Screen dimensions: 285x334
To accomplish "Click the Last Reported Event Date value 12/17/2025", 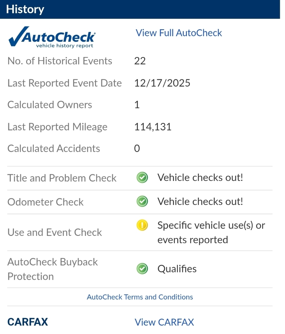I will [162, 83].
